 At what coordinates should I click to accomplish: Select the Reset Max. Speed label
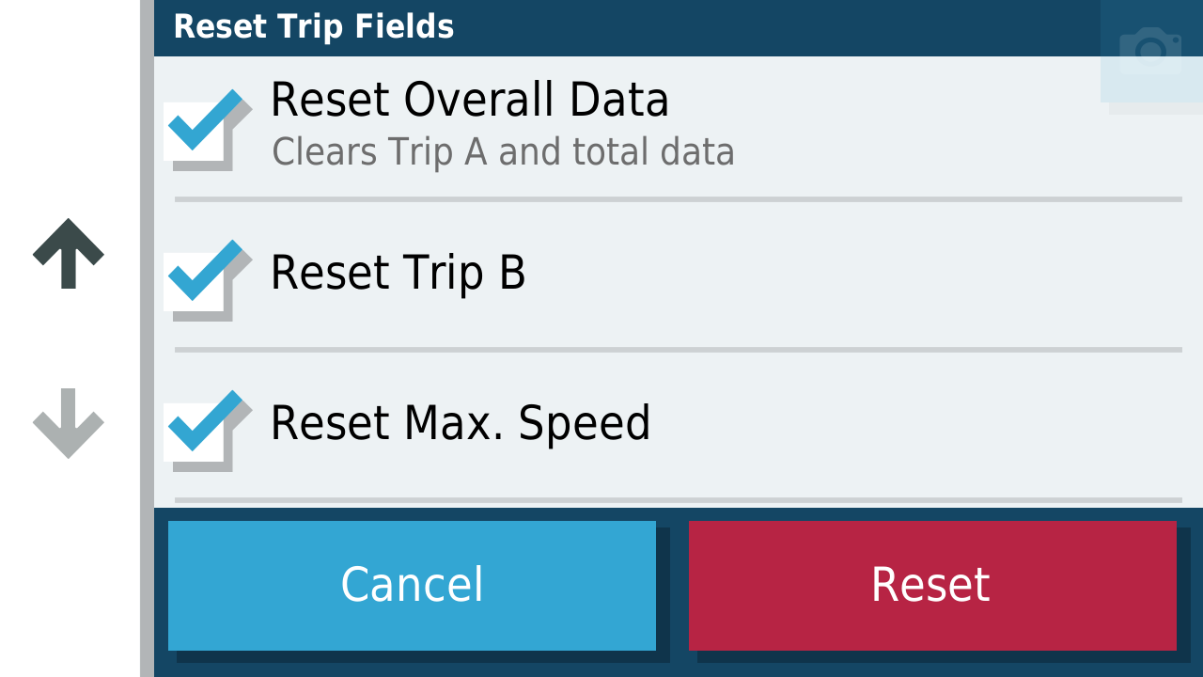click(461, 424)
